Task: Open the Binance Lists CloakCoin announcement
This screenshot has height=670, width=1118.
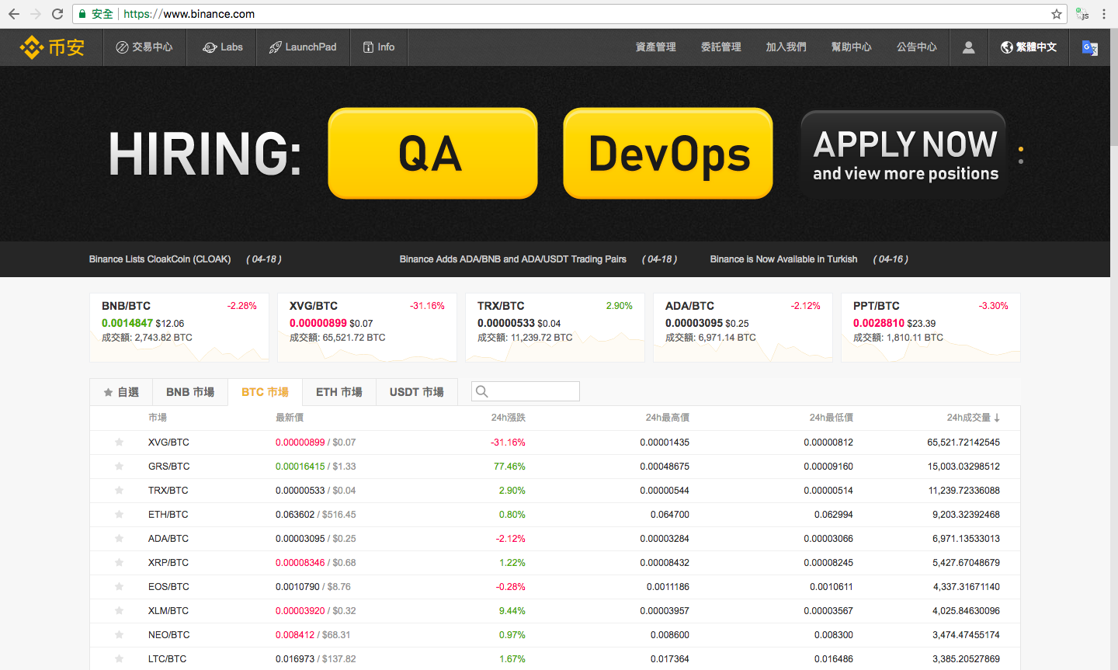Action: click(x=160, y=259)
